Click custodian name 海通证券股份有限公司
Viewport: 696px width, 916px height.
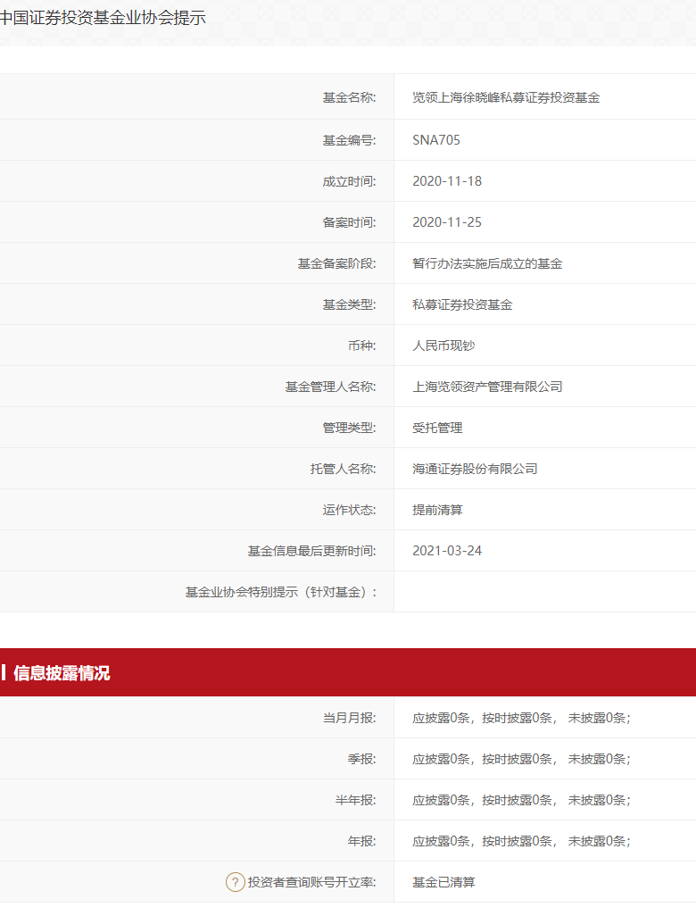[x=475, y=469]
